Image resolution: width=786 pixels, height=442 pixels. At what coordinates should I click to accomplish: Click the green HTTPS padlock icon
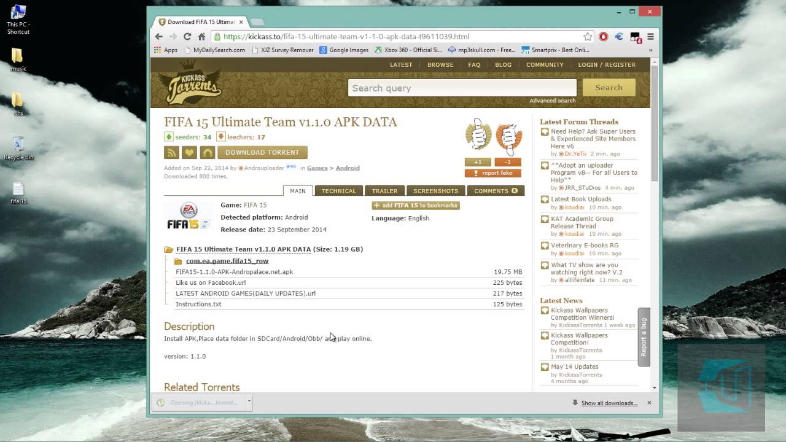(217, 36)
